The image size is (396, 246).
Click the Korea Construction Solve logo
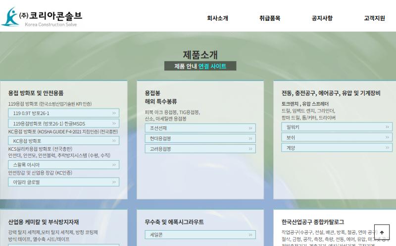coord(42,17)
